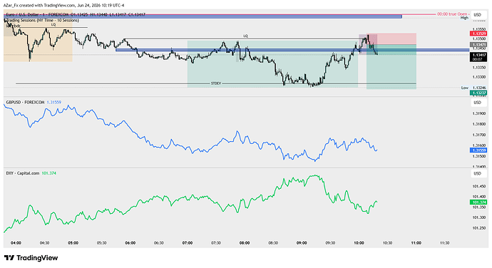
Task: Open the USD currency selector in DXY pane
Action: (x=477, y=173)
